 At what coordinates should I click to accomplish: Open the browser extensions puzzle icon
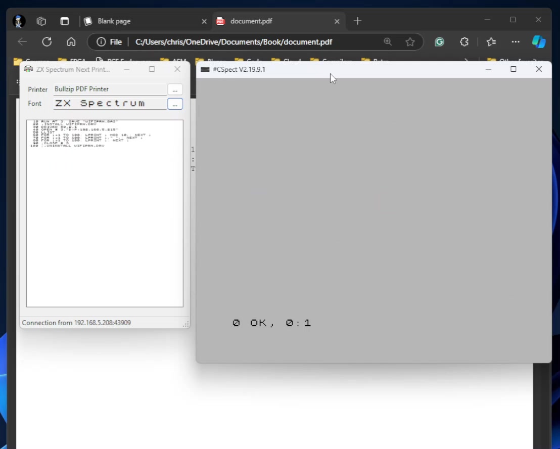[x=464, y=42]
